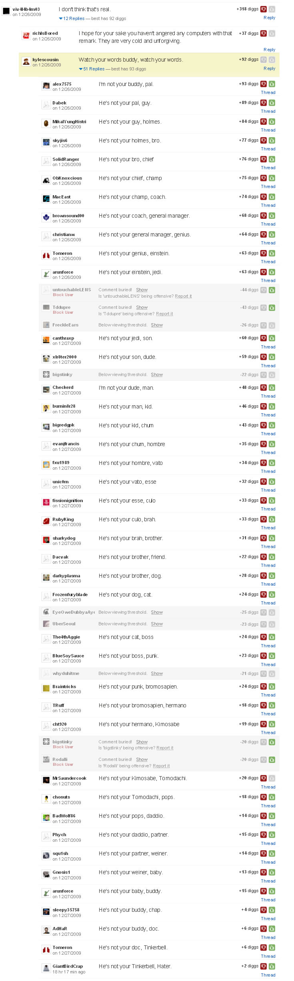The width and height of the screenshot is (294, 981).
Task: Collapse the "51 Replies" thread under kylescousin
Action: coord(81,69)
